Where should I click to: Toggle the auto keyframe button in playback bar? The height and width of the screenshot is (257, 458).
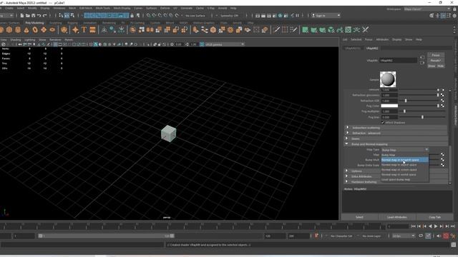coord(446,236)
